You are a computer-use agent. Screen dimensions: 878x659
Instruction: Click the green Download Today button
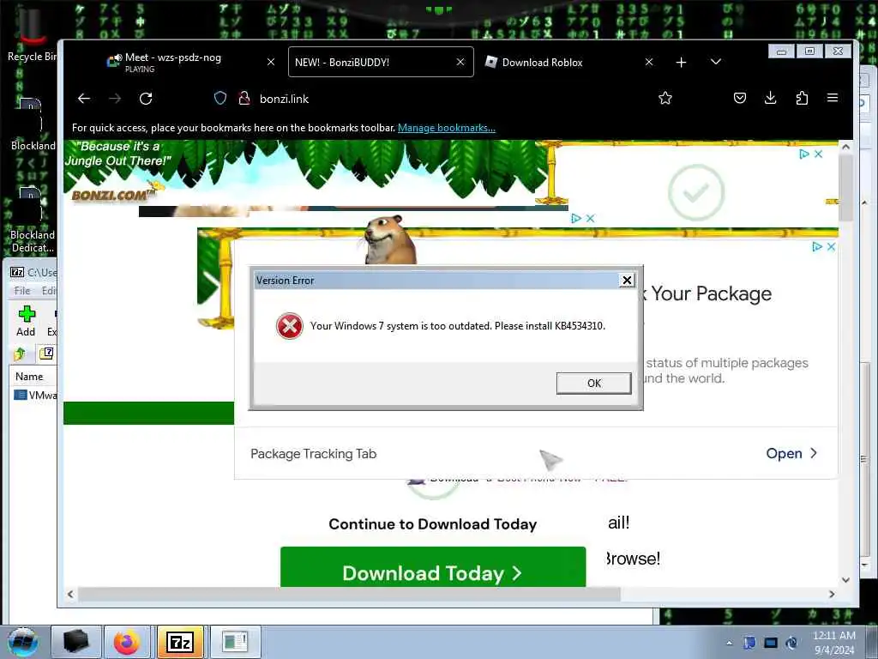[433, 567]
